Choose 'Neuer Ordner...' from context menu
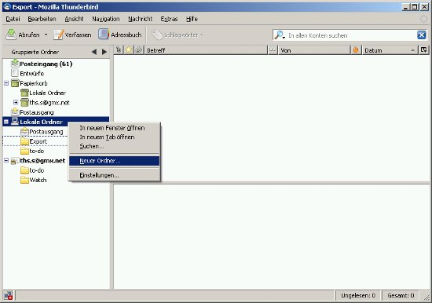 (x=114, y=161)
